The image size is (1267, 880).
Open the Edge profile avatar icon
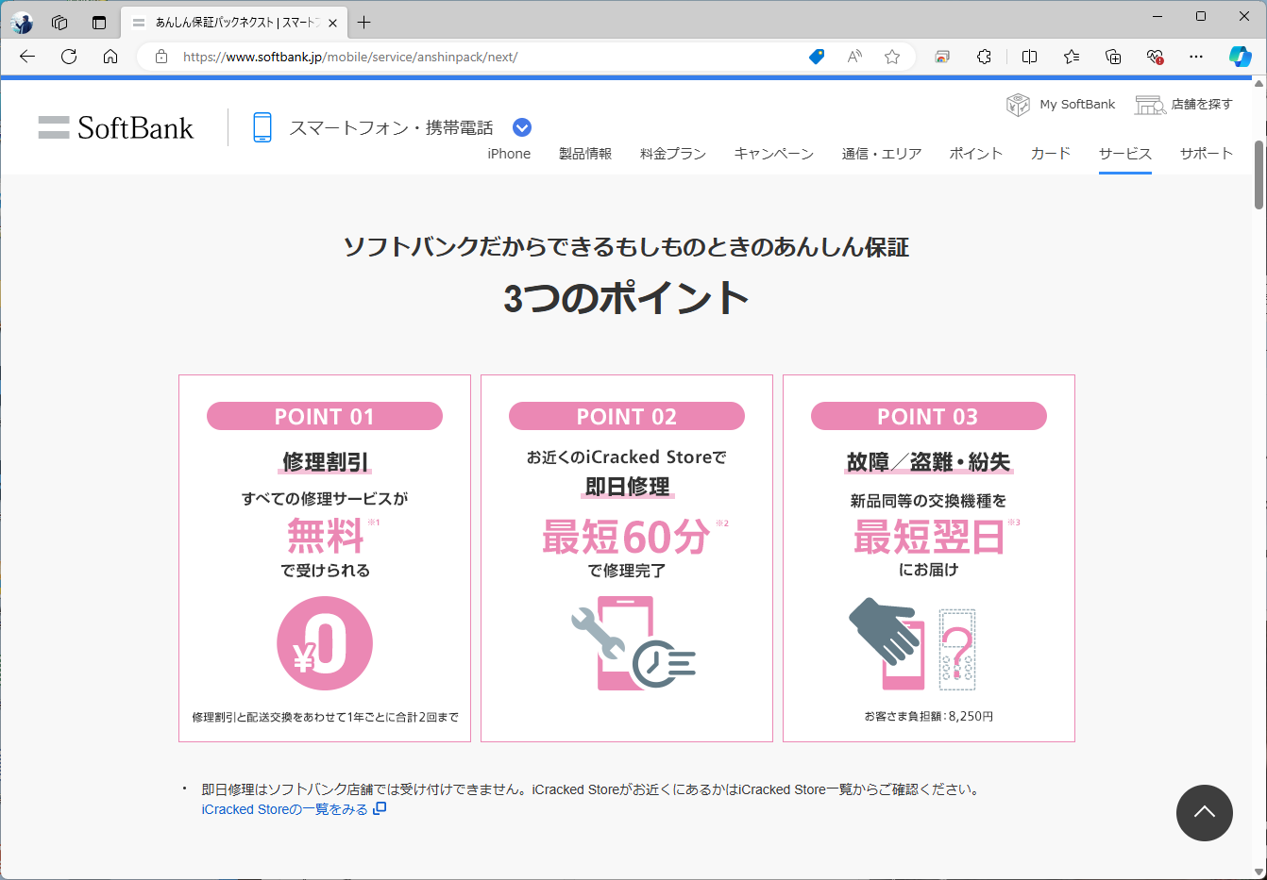22,23
